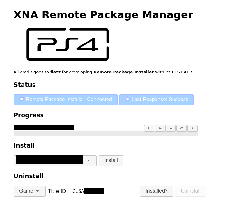Click the bold Remote Package Installer credit text
Image resolution: width=245 pixels, height=210 pixels.
coord(124,72)
